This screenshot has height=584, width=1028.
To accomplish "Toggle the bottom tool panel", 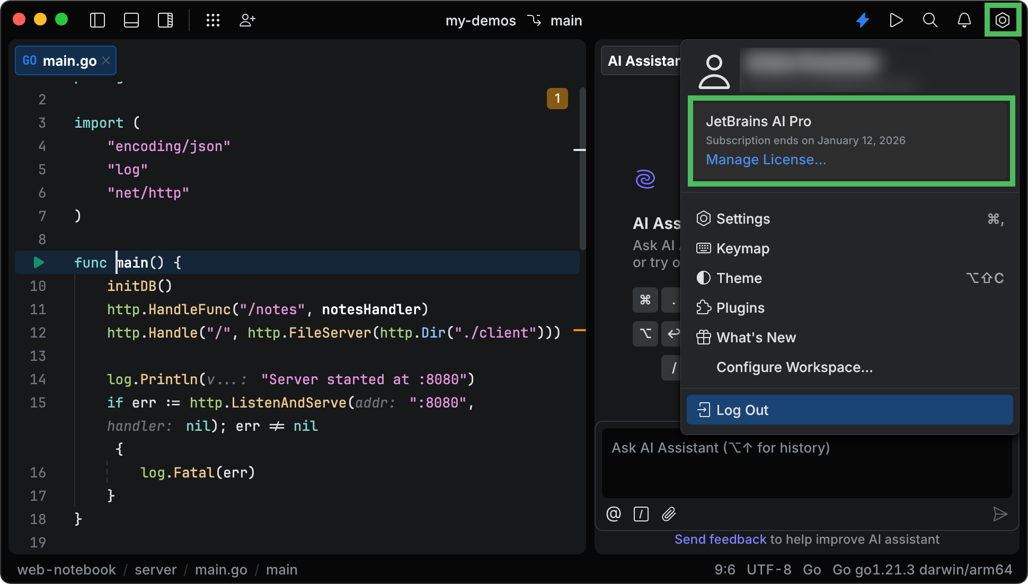I will click(x=131, y=20).
